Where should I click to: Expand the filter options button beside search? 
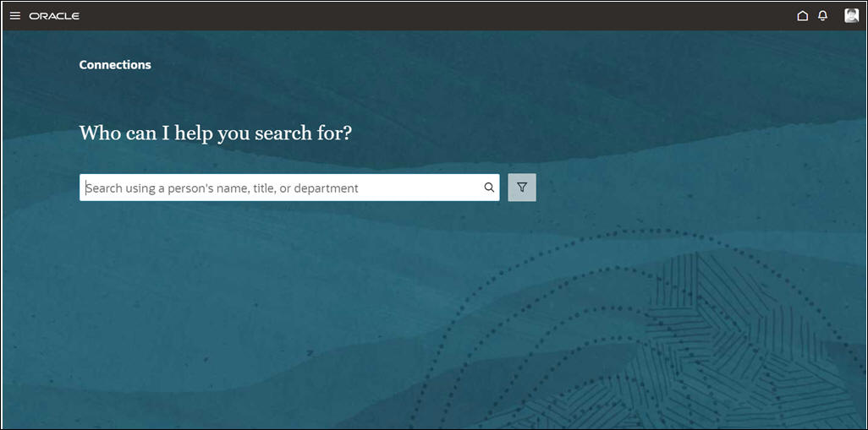point(522,188)
